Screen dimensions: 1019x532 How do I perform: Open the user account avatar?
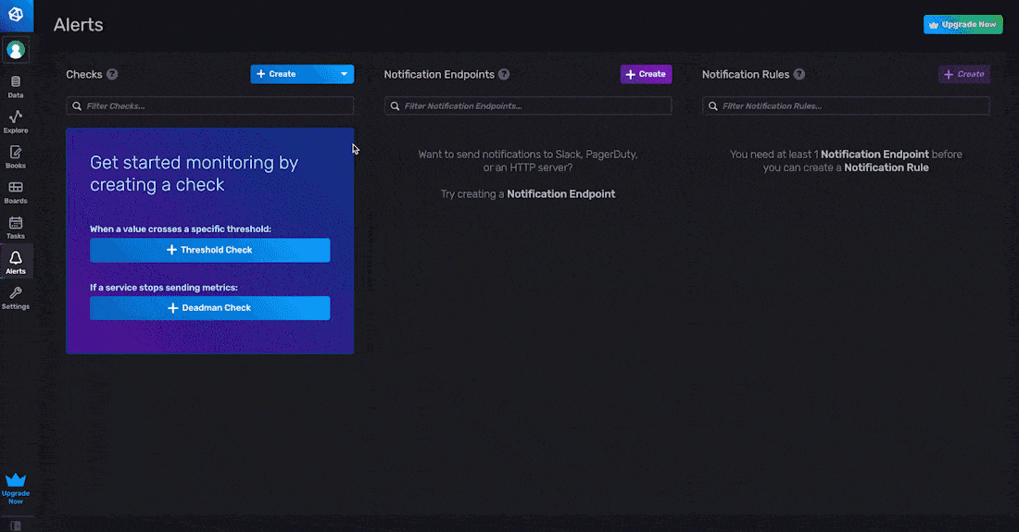tap(16, 50)
